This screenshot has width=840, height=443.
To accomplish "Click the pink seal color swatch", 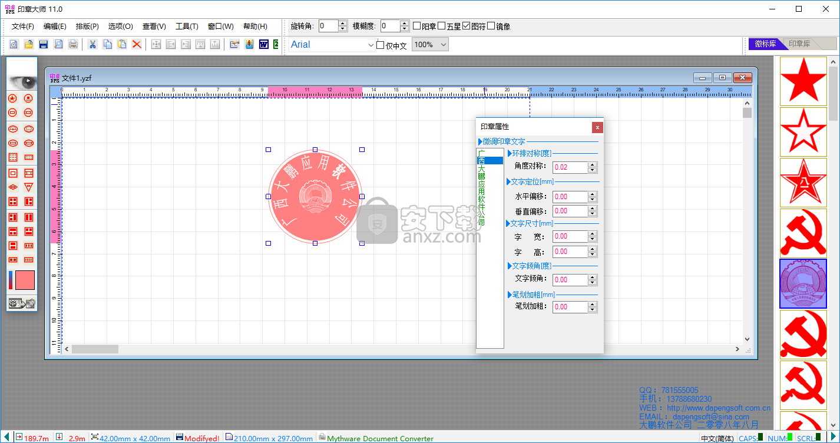I will [25, 280].
